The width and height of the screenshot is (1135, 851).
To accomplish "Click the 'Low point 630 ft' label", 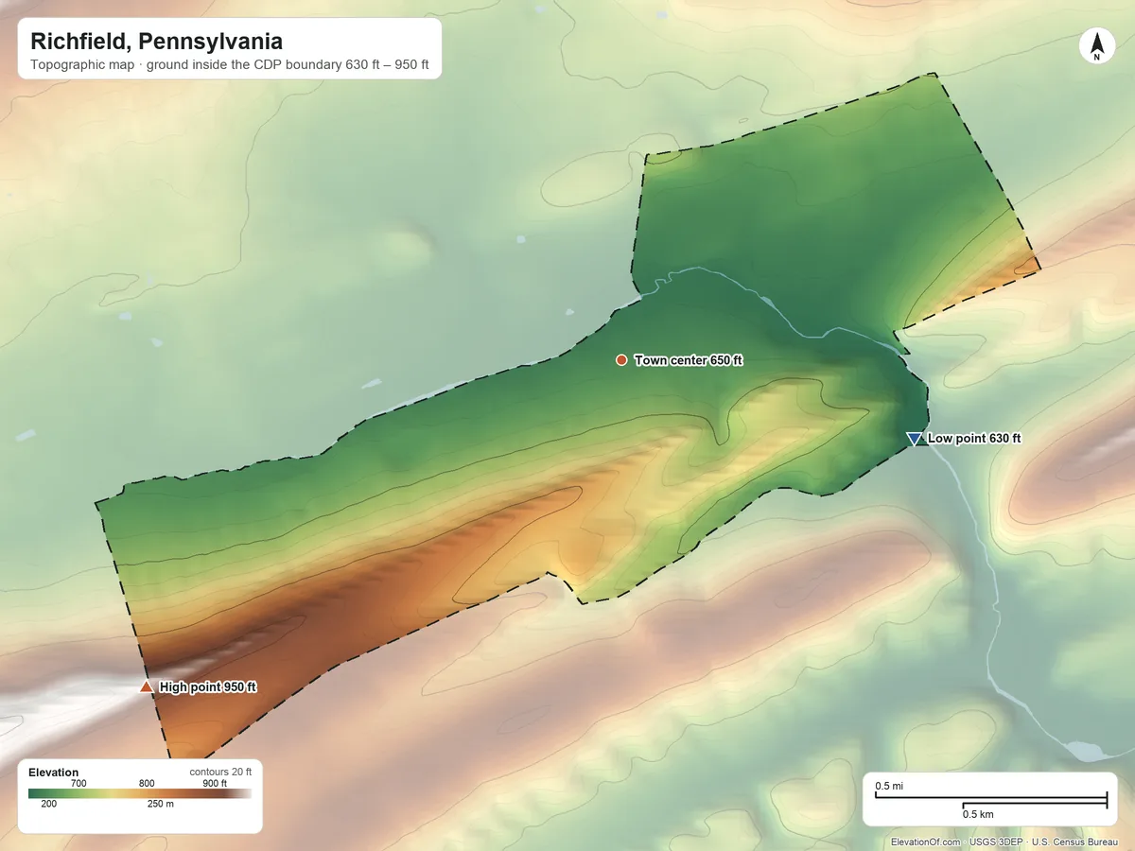I will coord(974,439).
